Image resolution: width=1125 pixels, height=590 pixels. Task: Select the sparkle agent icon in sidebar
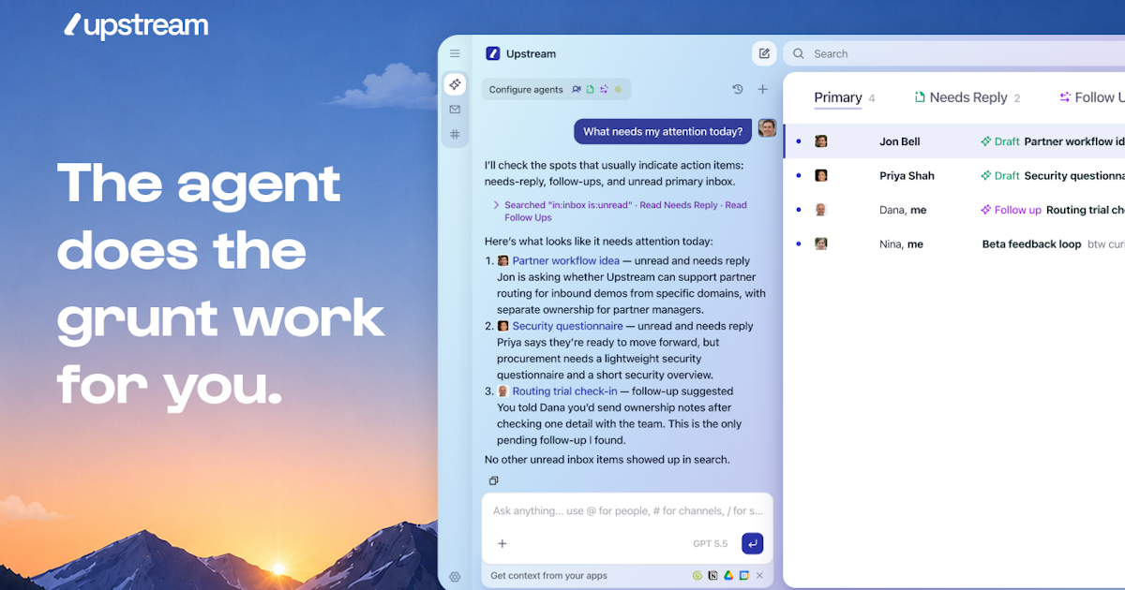[x=455, y=84]
